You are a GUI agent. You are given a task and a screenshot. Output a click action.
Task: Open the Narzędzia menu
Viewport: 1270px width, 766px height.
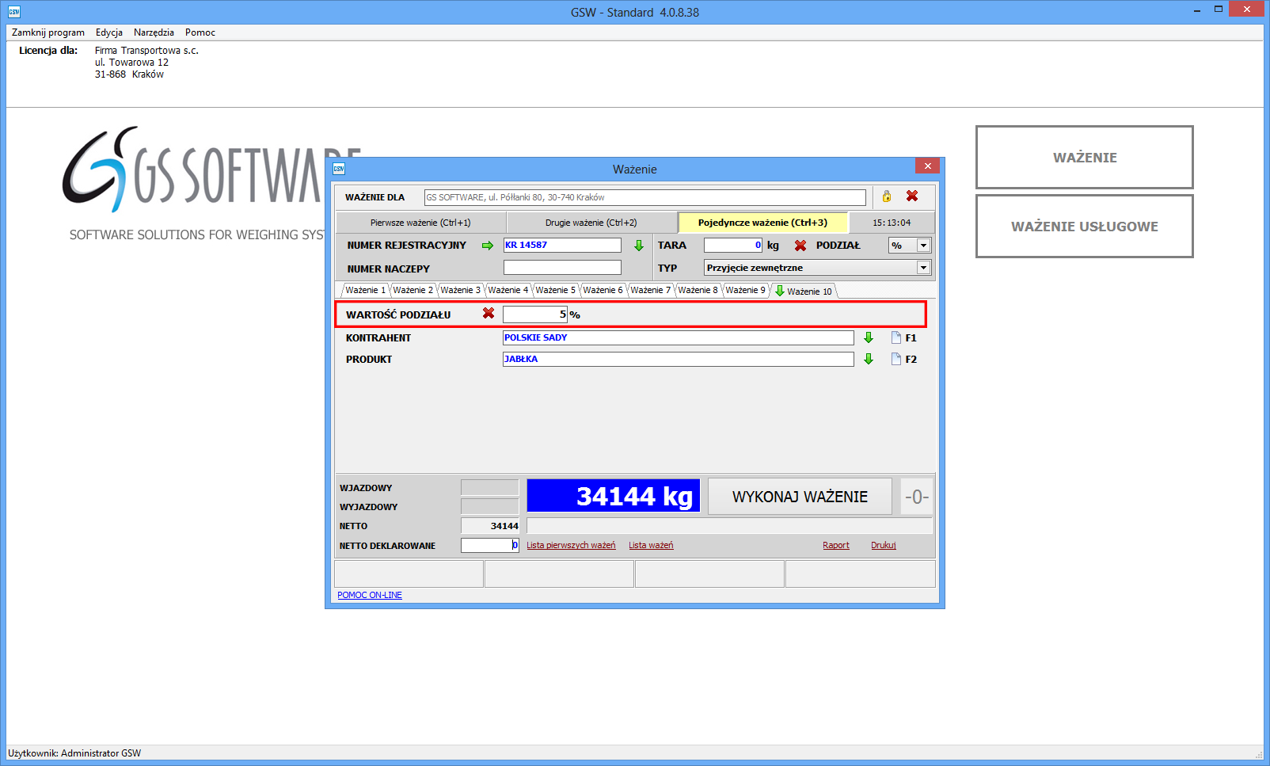(154, 32)
